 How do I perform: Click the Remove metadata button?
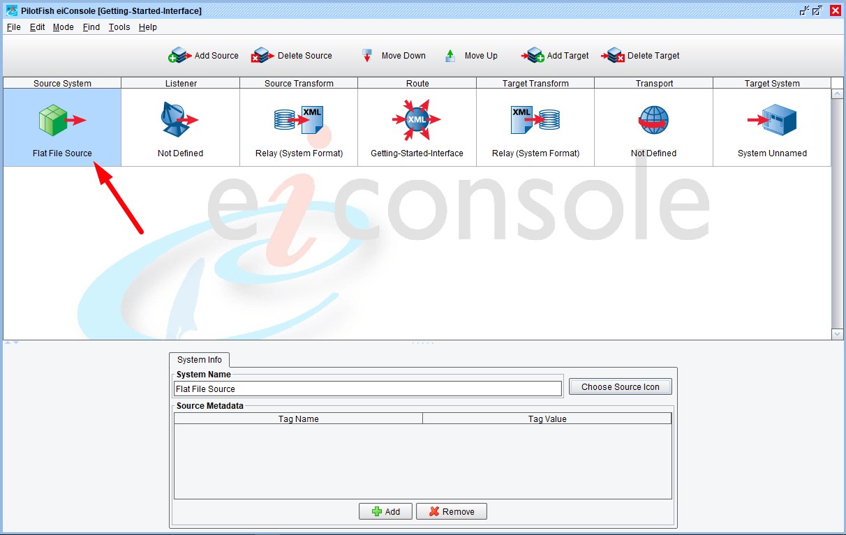pyautogui.click(x=451, y=511)
